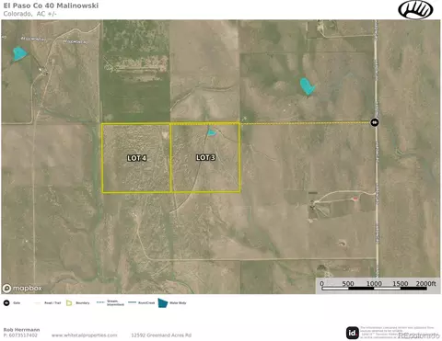Click the Colorado, AC +/- subtitle
The width and height of the screenshot is (442, 341).
pyautogui.click(x=30, y=14)
